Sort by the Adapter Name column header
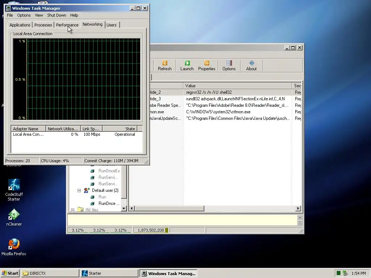This screenshot has width=371, height=278. click(28, 129)
